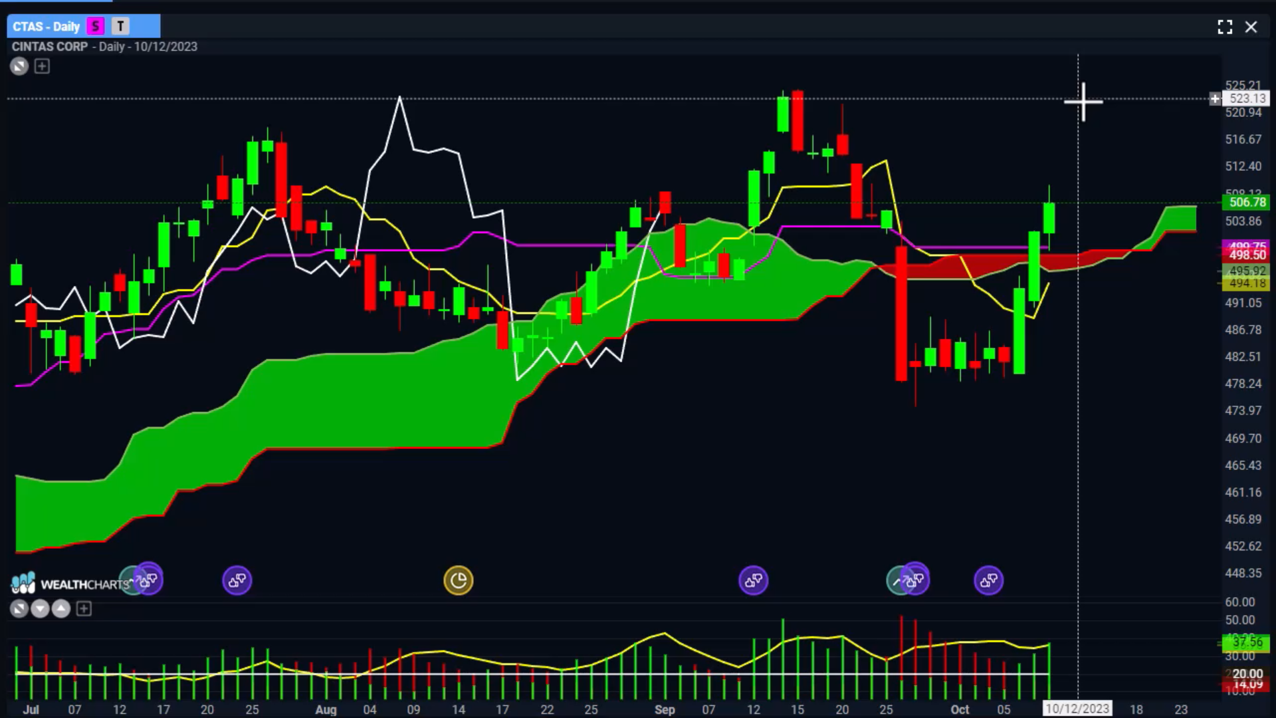Click the 525.21 price axis value

click(x=1243, y=85)
